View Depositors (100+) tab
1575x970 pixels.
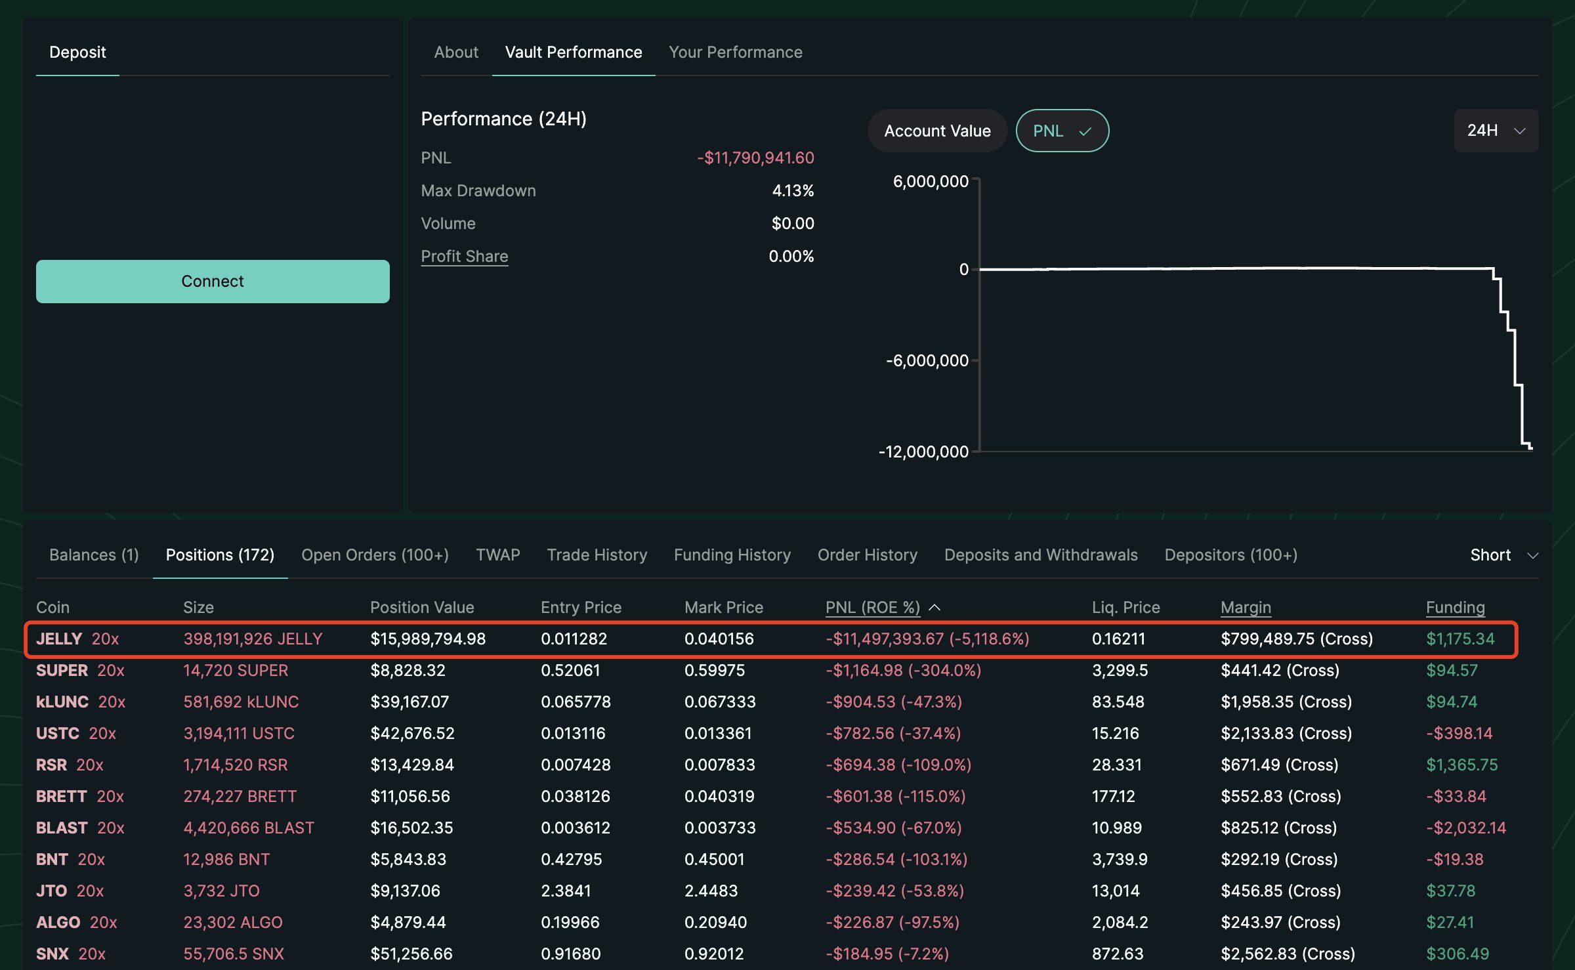1230,555
